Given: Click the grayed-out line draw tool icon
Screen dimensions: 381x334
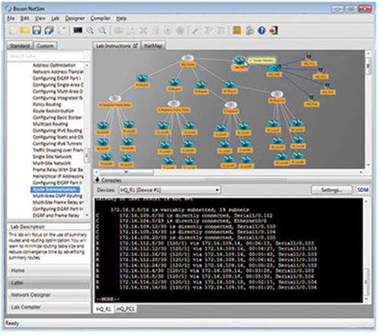Looking at the screenshot, I should [x=195, y=31].
